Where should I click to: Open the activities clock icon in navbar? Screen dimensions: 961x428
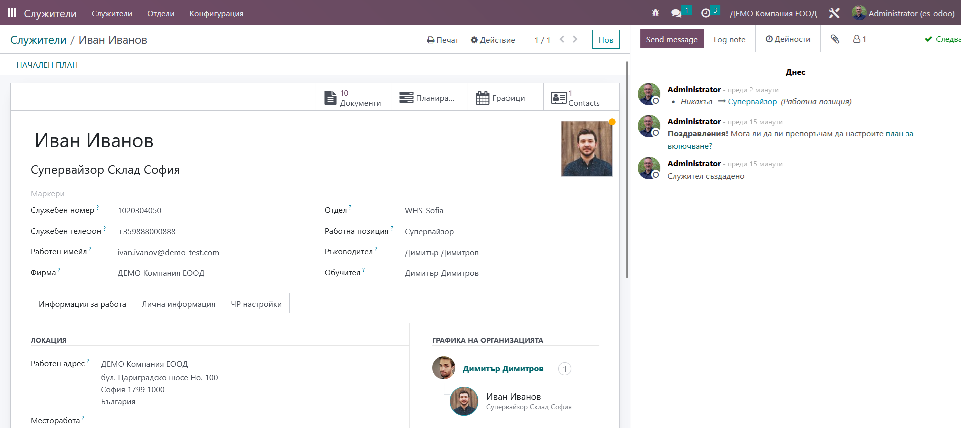706,13
